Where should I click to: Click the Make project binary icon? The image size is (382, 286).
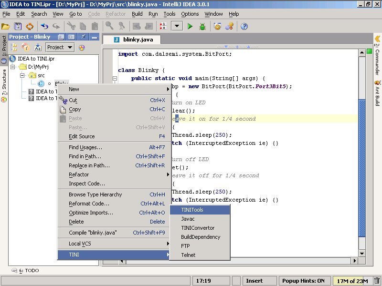pyautogui.click(x=163, y=26)
